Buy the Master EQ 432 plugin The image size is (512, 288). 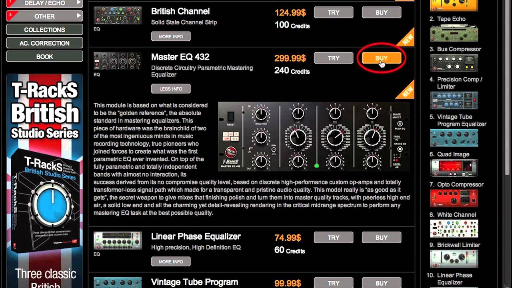[x=382, y=58]
